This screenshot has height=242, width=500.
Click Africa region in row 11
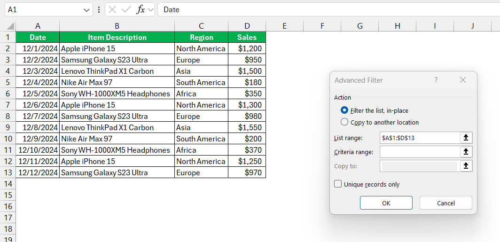[x=201, y=150]
